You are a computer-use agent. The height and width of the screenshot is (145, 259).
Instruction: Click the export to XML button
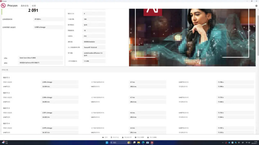click(152, 137)
